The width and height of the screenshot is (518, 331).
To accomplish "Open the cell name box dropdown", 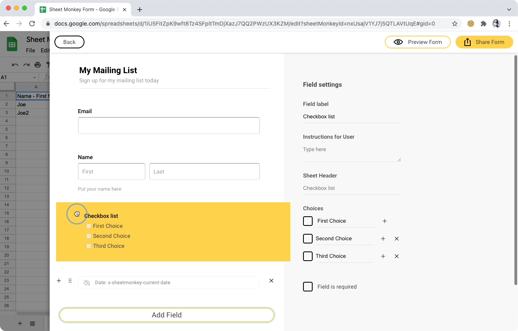I will [34, 78].
